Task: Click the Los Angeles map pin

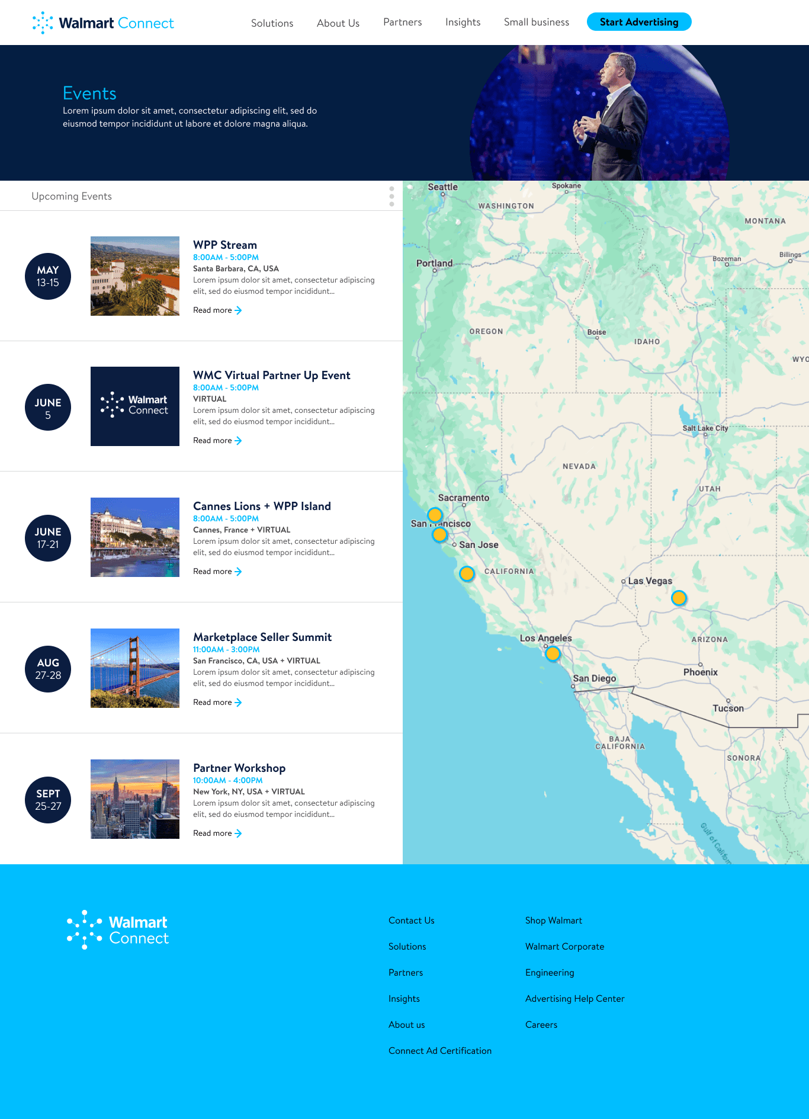Action: point(553,653)
